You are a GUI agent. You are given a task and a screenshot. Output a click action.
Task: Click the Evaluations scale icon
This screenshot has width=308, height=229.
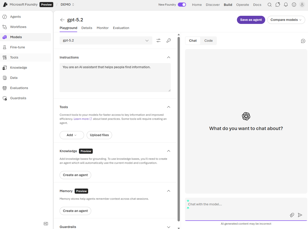(x=5, y=88)
